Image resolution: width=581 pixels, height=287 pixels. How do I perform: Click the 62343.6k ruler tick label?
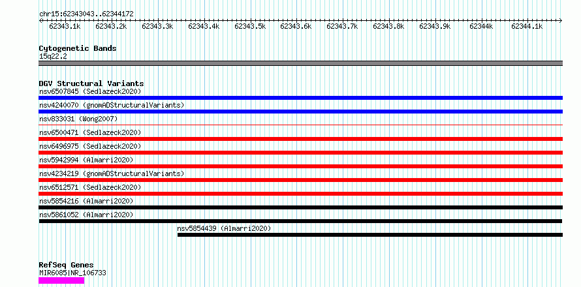pos(296,26)
